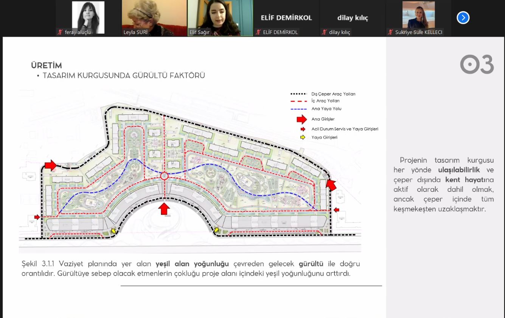Image resolution: width=505 pixels, height=318 pixels.
Task: Click the large red entrance arrow on the plan's right edge
Action: [x=331, y=185]
